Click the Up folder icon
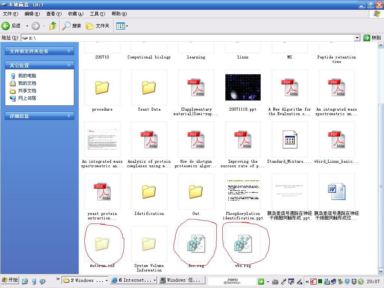 [x=53, y=26]
